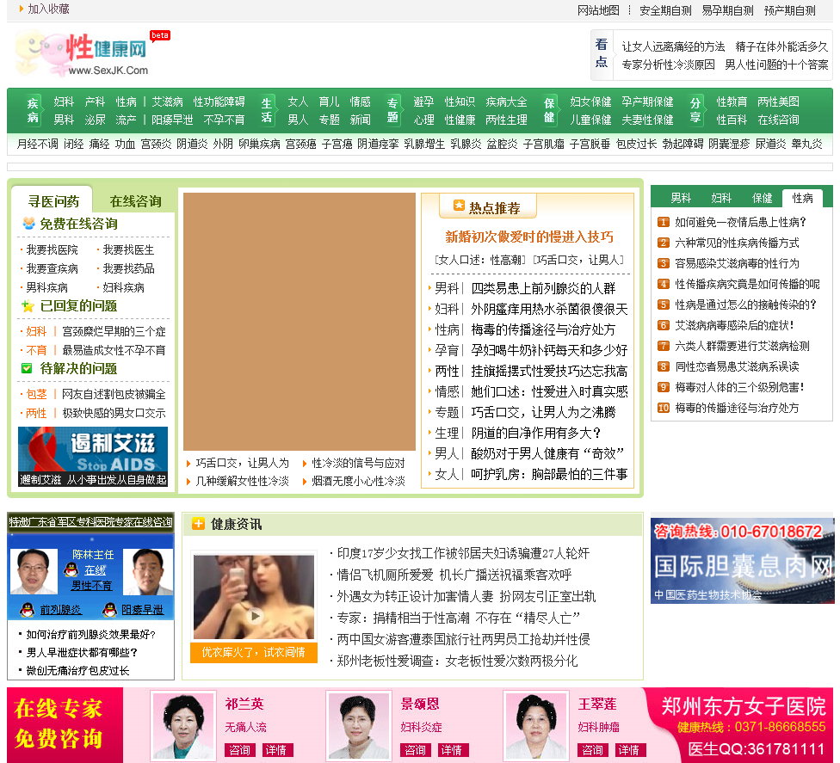Viewport: 840px width, 763px height.
Task: Open 月经不调 in the disease sub-navigation
Action: pyautogui.click(x=38, y=144)
